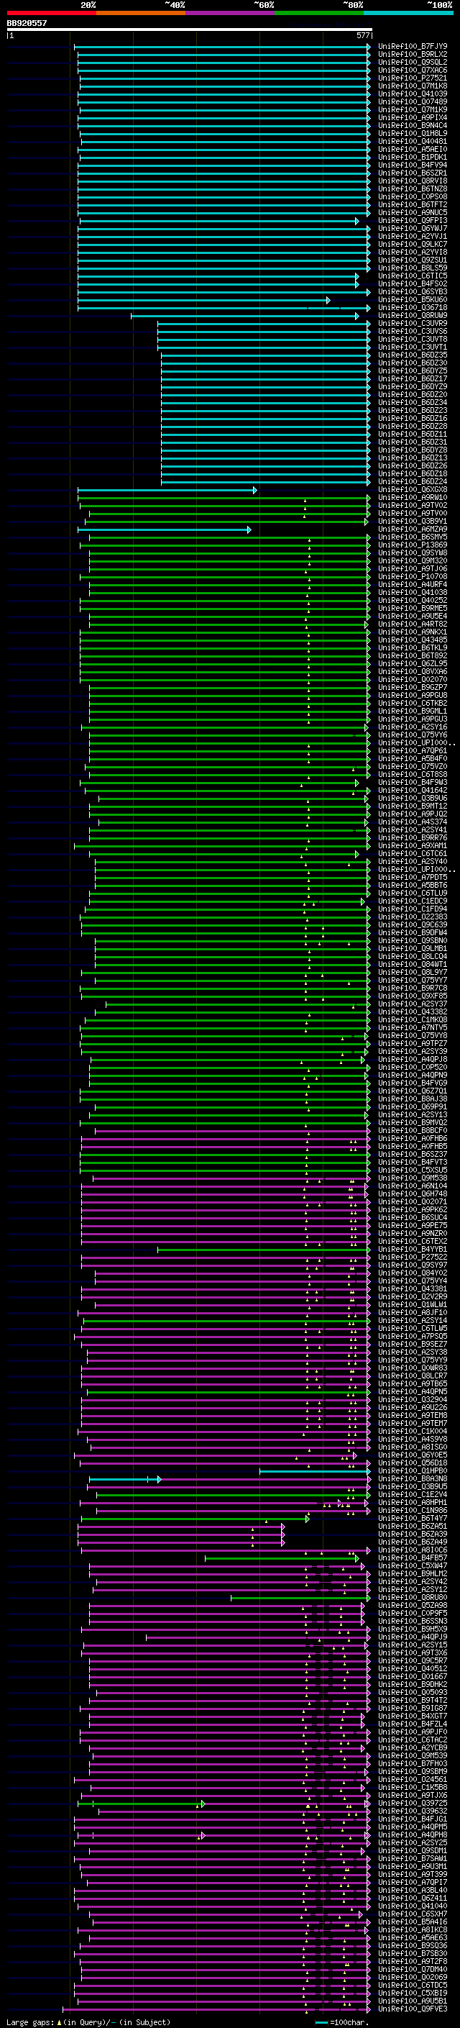Open hit UniRef100_P27521
The image size is (460, 2028).
coord(413,78)
